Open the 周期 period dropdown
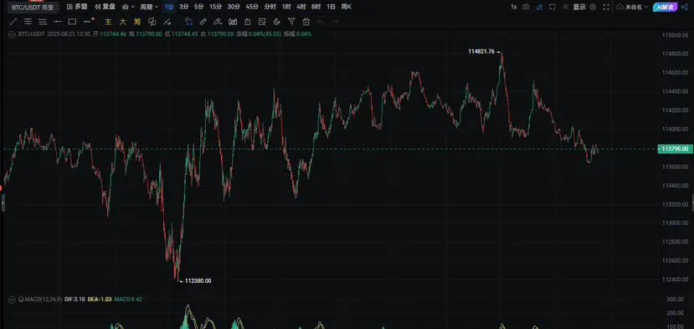This screenshot has width=694, height=329. point(149,7)
